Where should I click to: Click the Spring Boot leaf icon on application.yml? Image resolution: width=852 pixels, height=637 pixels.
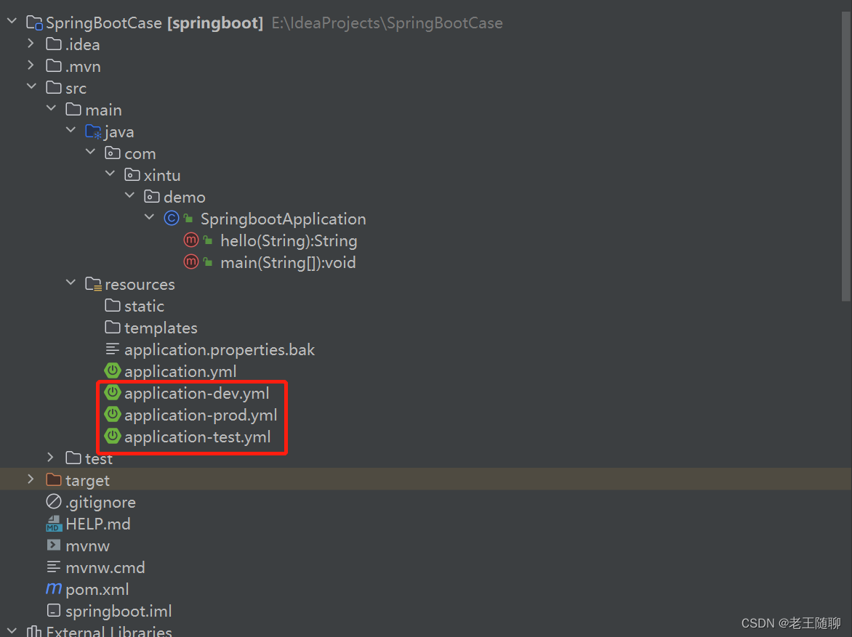[113, 370]
